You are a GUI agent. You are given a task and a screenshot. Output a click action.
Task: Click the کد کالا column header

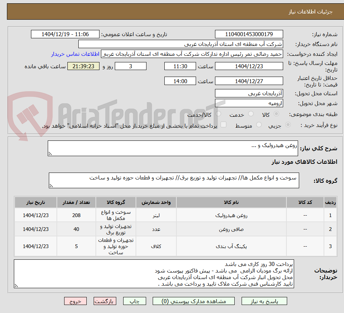(305, 202)
